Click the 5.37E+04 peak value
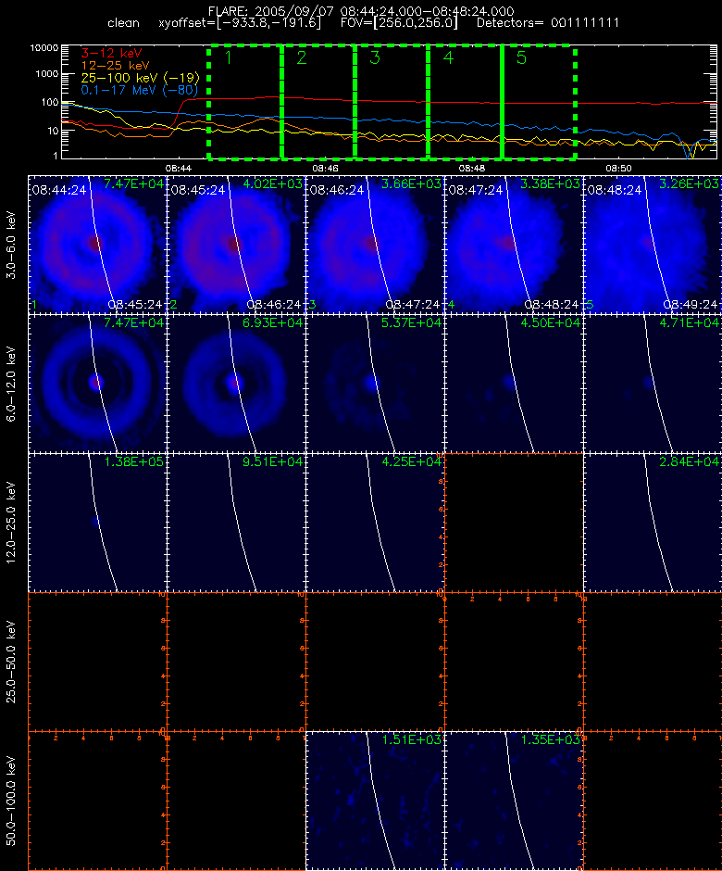Screen dimensions: 722x871 411,322
